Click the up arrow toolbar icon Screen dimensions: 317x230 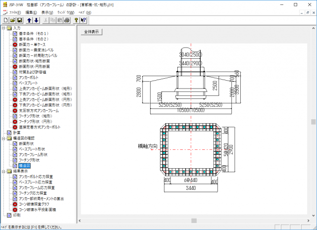click(29, 20)
